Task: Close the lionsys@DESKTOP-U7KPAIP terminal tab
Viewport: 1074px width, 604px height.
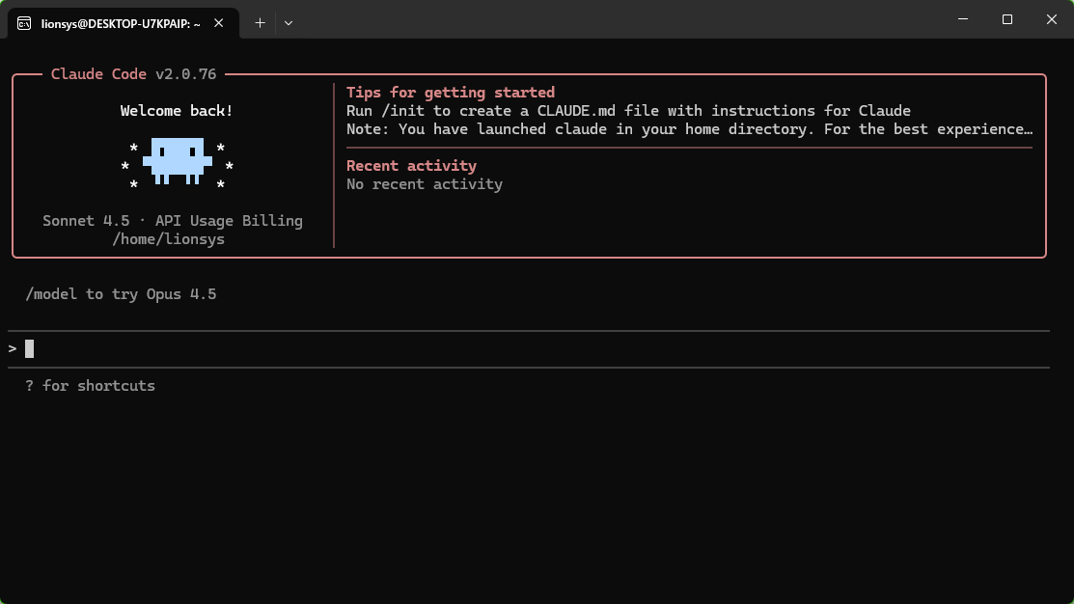Action: [x=222, y=22]
